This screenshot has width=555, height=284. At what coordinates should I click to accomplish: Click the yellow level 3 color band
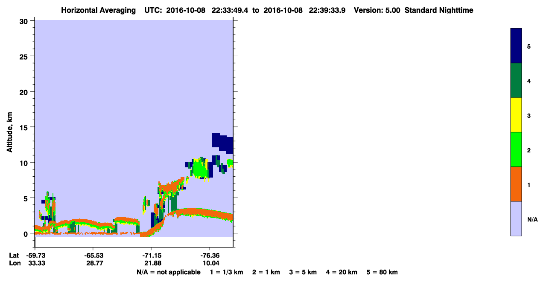click(516, 115)
